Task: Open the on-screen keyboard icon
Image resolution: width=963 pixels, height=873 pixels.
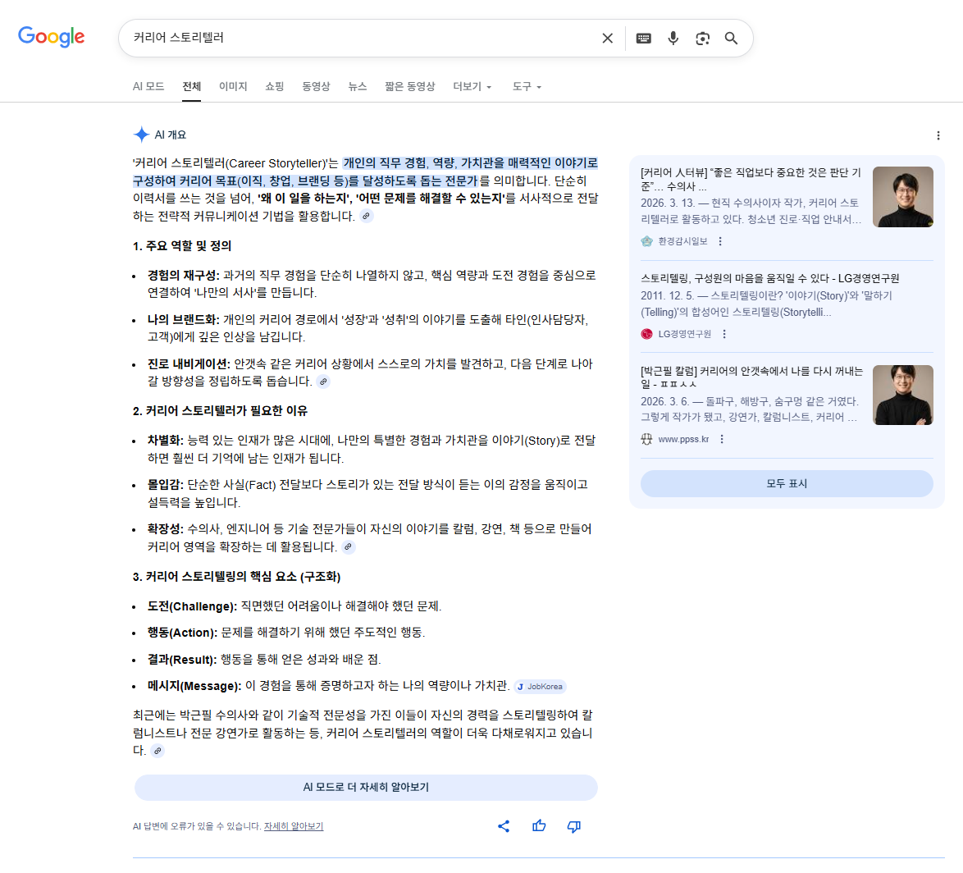Action: pos(643,38)
